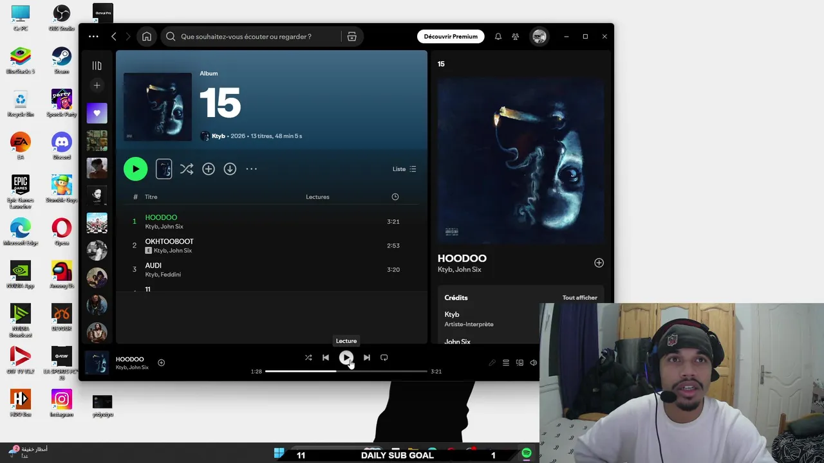Toggle the album preview card icon
The image size is (824, 463).
(164, 169)
